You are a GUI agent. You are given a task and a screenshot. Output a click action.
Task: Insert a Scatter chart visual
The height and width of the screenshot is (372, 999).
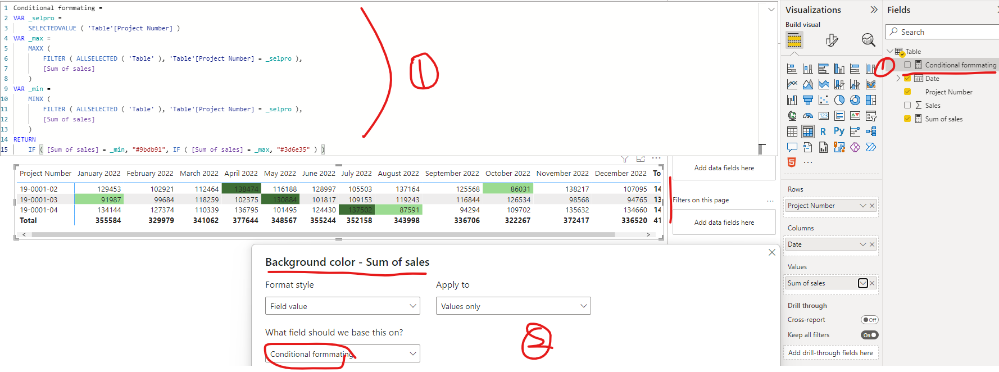click(x=823, y=100)
